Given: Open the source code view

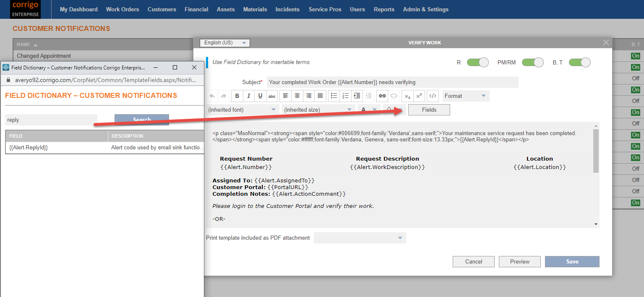Looking at the screenshot, I should click(x=433, y=96).
